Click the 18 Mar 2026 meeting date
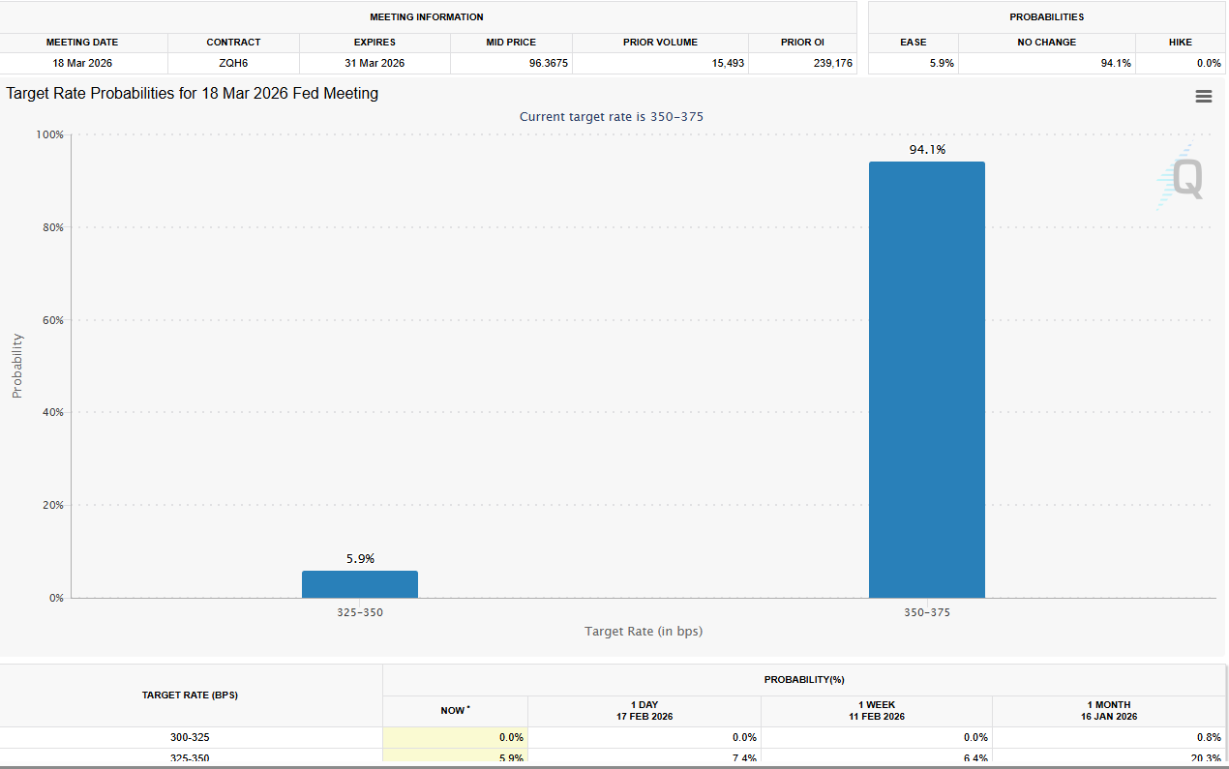 coord(81,62)
